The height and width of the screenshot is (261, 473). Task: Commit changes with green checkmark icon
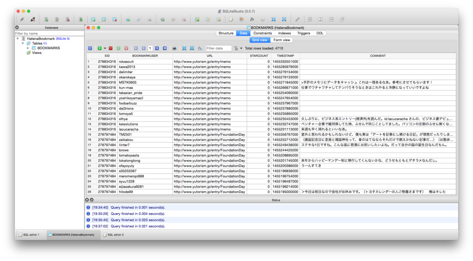[x=119, y=49]
